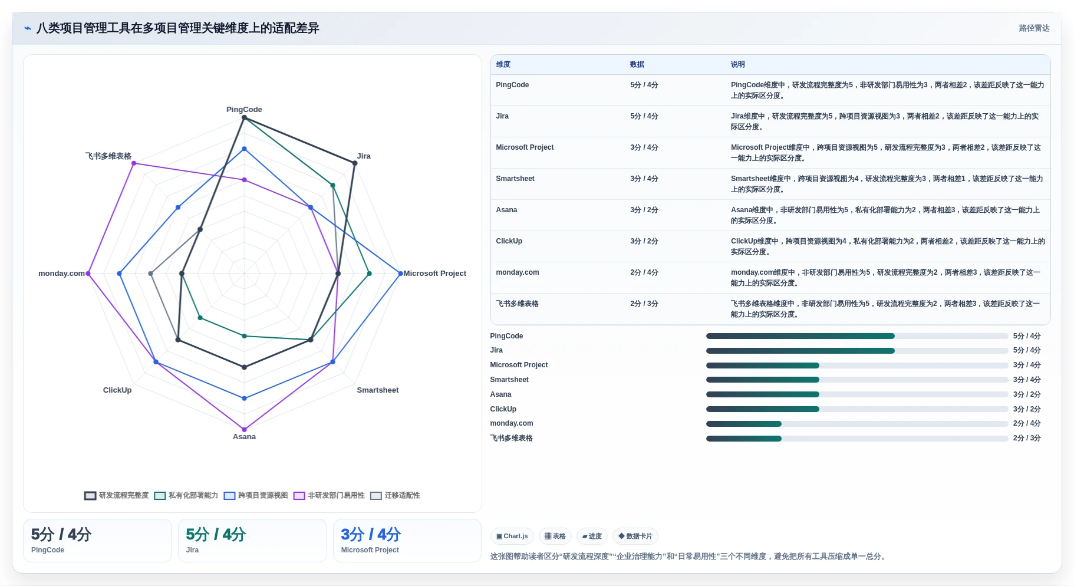Click the Smartsheet radar axis label

[x=378, y=390]
